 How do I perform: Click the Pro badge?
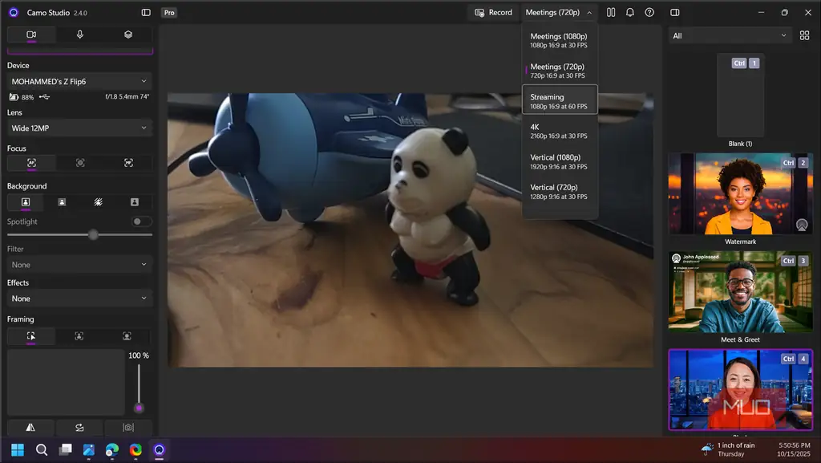click(x=169, y=13)
